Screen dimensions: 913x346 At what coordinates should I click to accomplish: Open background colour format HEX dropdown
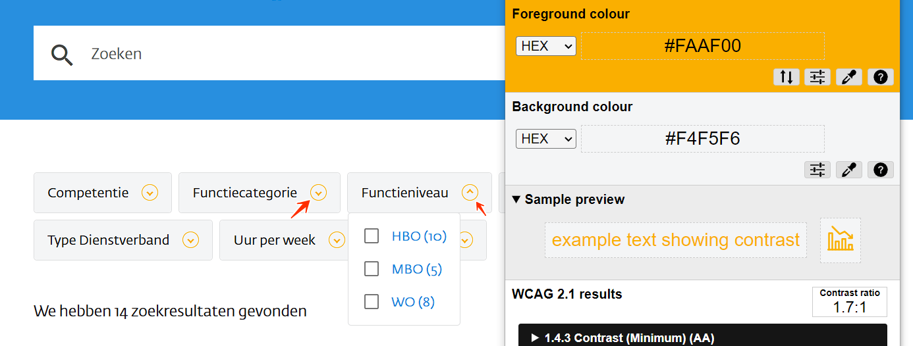point(545,139)
